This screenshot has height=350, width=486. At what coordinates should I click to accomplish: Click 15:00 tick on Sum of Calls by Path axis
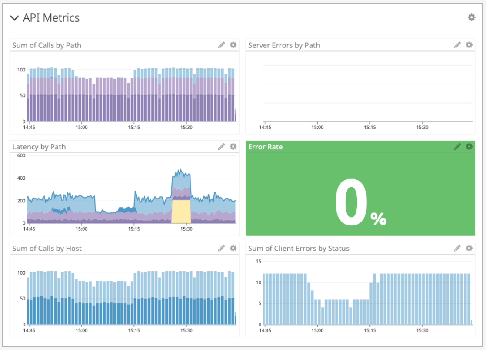tap(82, 127)
